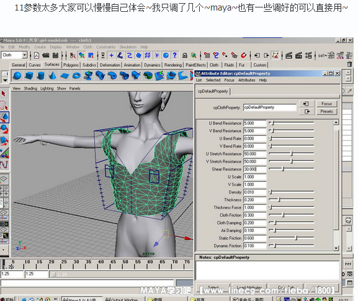
Task: Click the Notes text area
Action: tap(267, 271)
